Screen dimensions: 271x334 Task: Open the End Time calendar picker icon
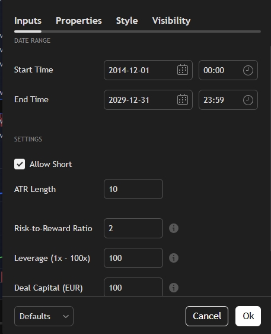coord(183,100)
